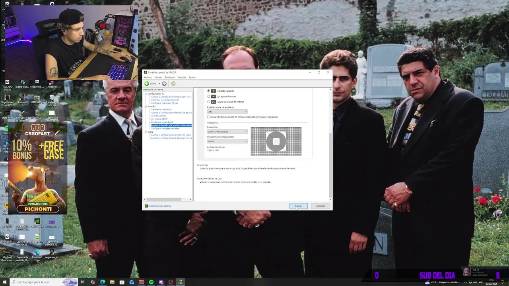Open Controlar la configuración 3D task
509x286 pixels.
[165, 100]
